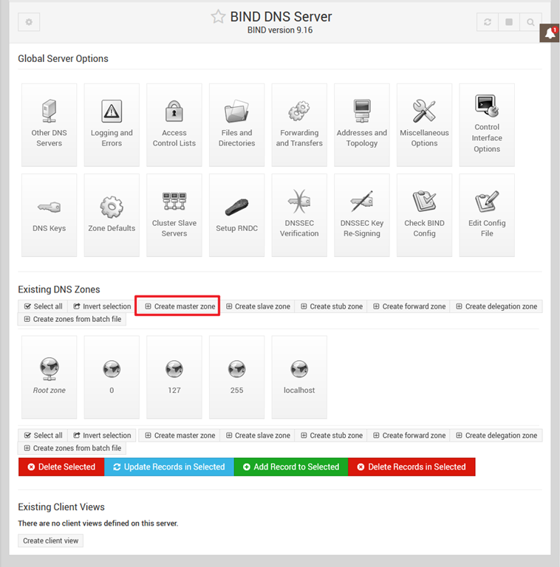Click upper Create stub zone
Viewport: 560px width, 567px height.
[x=332, y=306]
